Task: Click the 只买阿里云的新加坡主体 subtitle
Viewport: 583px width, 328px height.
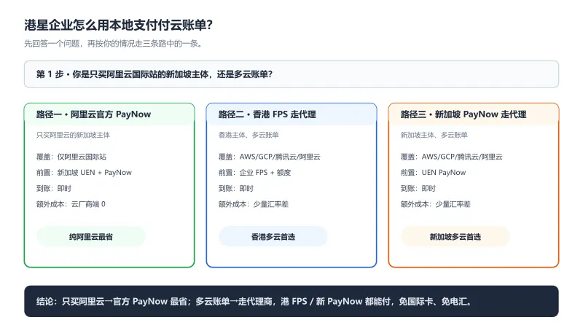Action: [x=74, y=135]
